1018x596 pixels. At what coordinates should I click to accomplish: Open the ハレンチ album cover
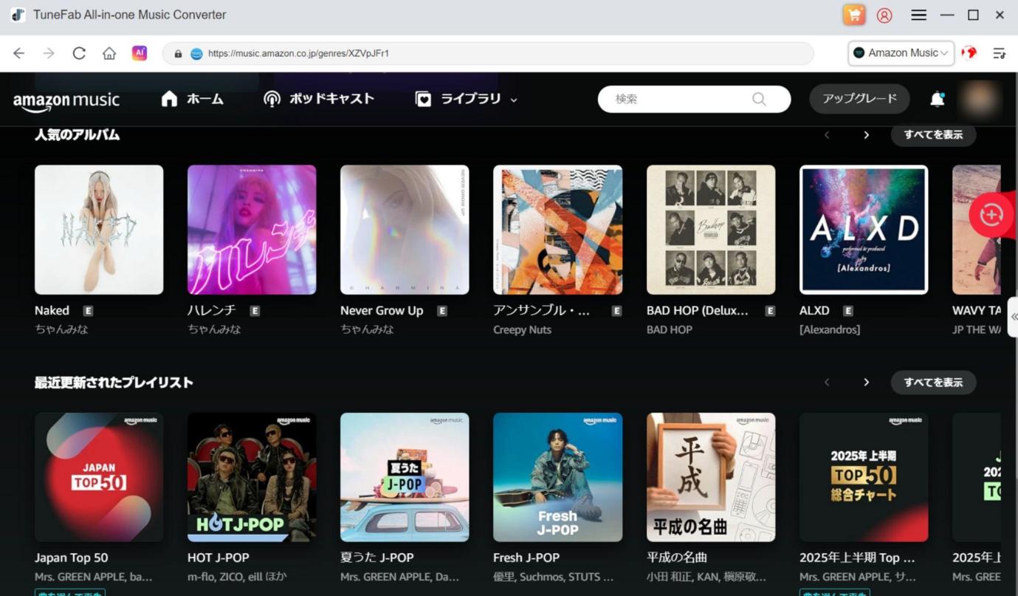[x=252, y=230]
